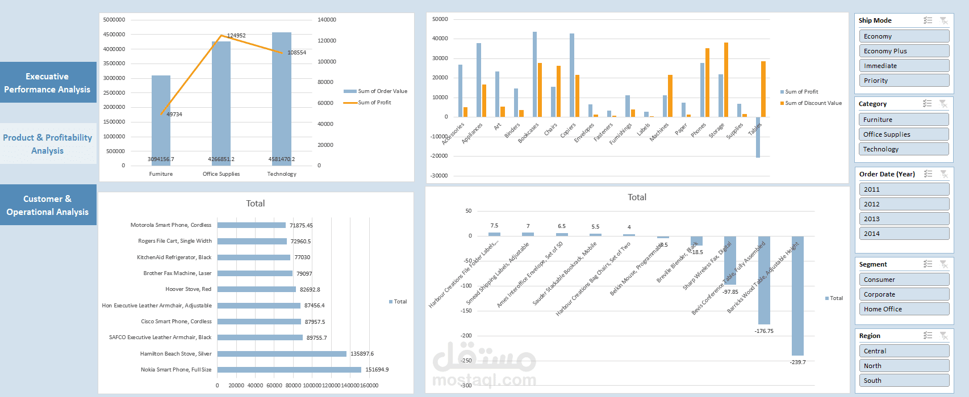Toggle multi-select icon in Order Date slicer
This screenshot has height=397, width=969.
click(928, 174)
